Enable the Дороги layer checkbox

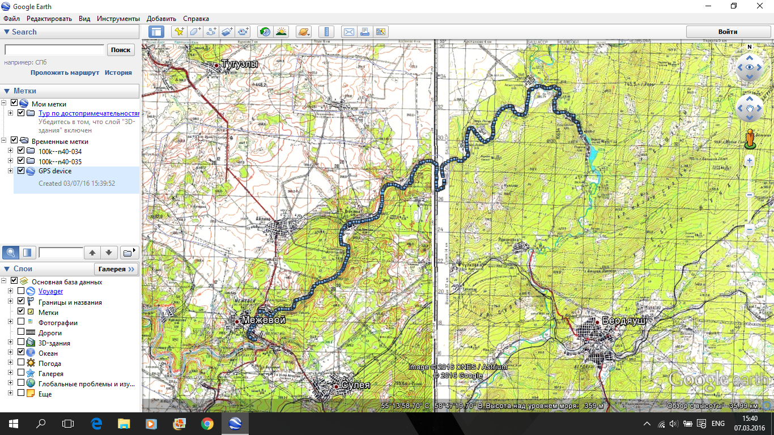(x=21, y=333)
